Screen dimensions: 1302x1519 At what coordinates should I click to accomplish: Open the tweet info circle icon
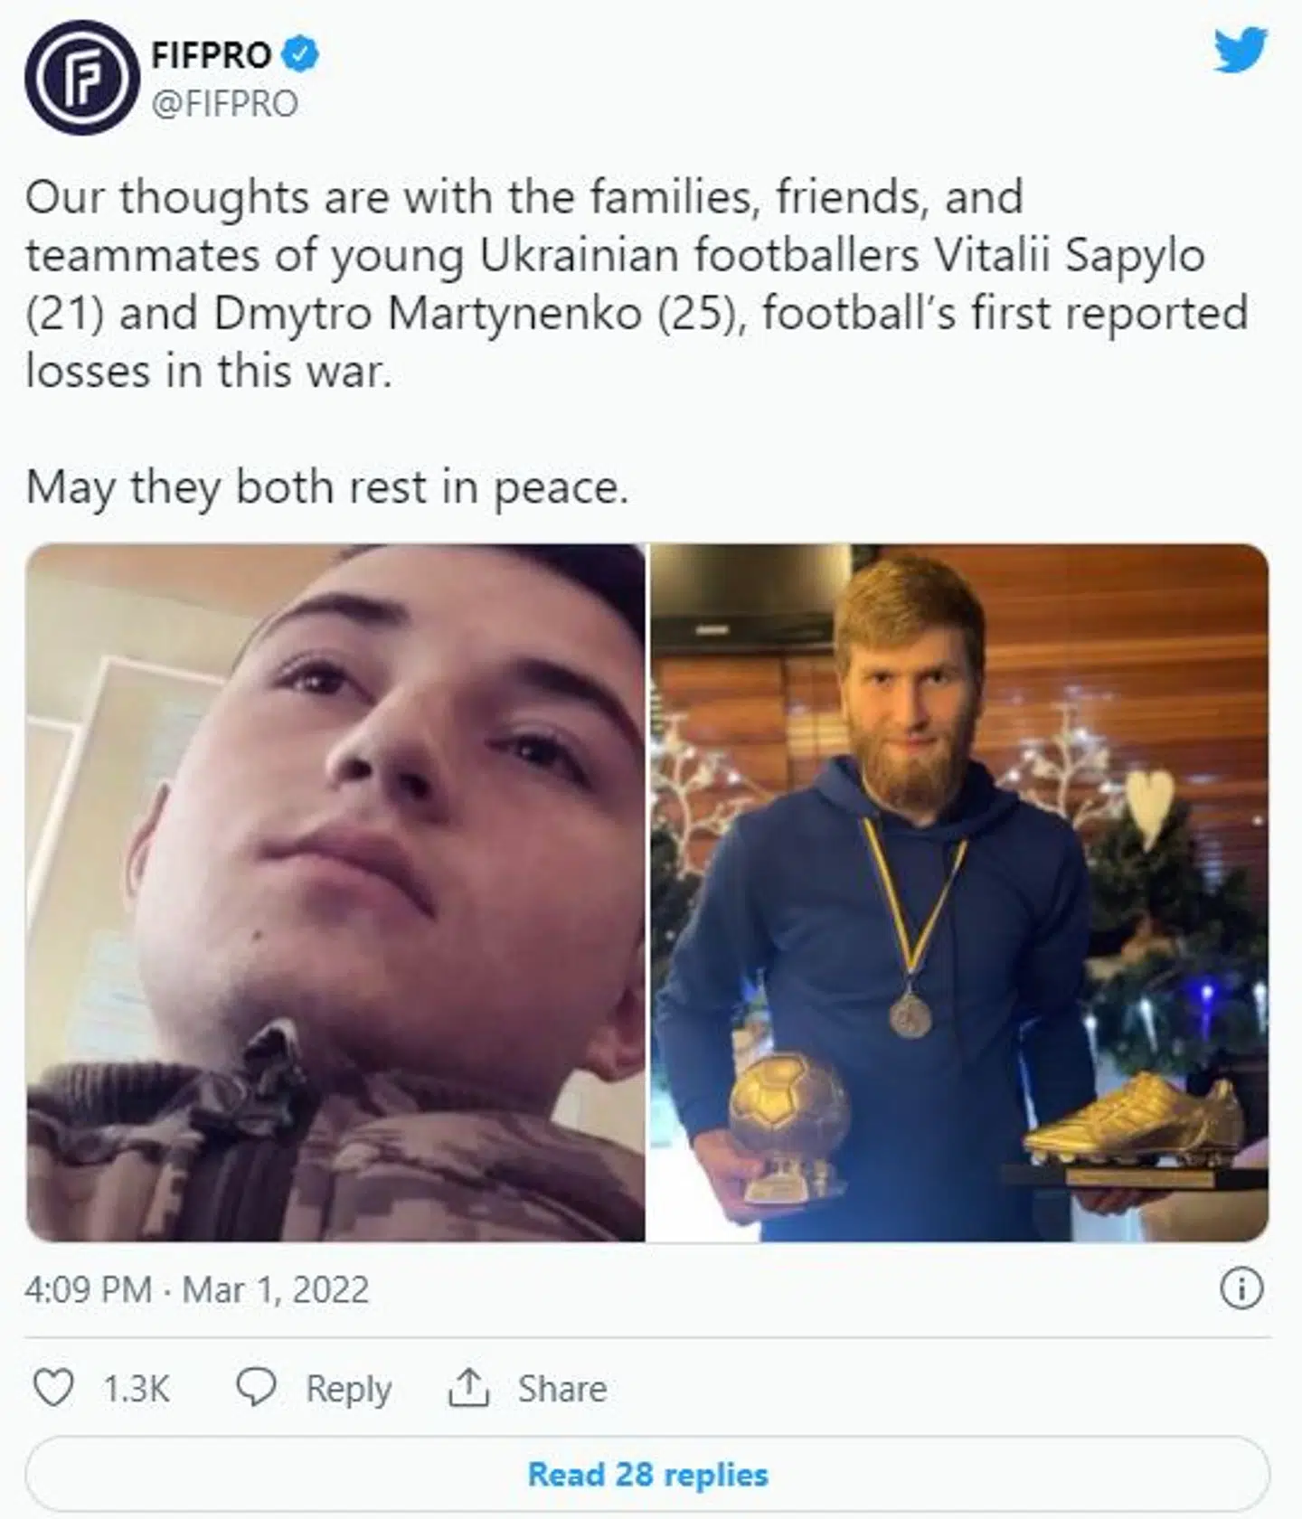(x=1241, y=1289)
